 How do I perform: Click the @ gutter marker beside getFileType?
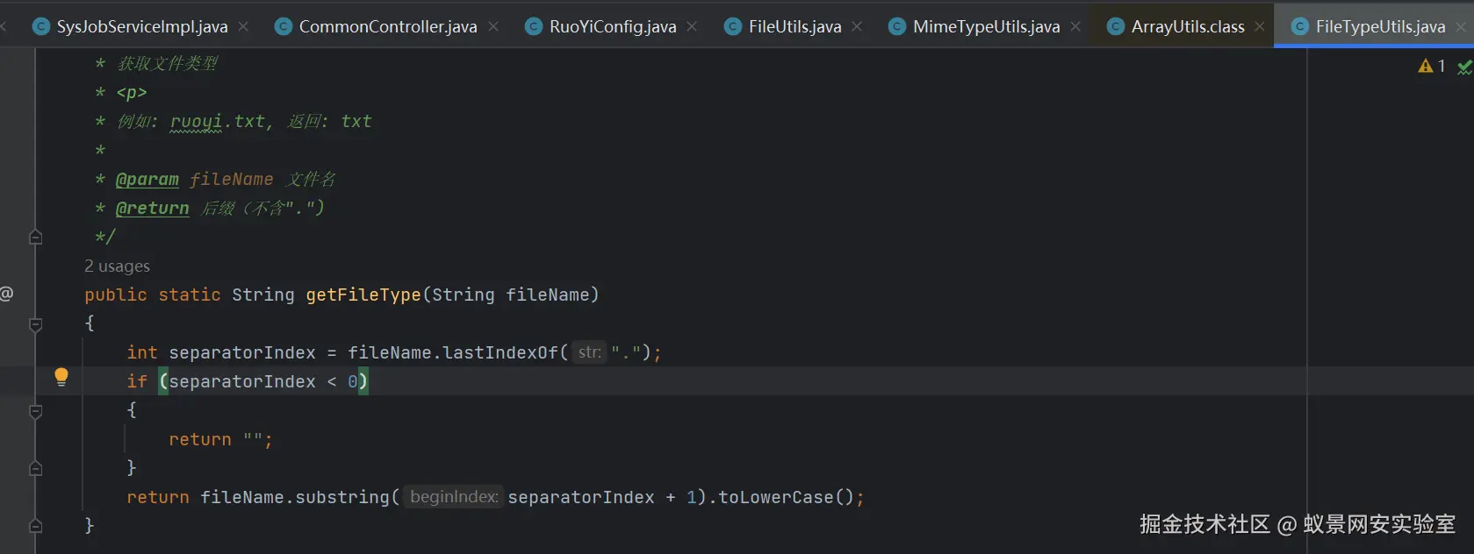point(7,294)
